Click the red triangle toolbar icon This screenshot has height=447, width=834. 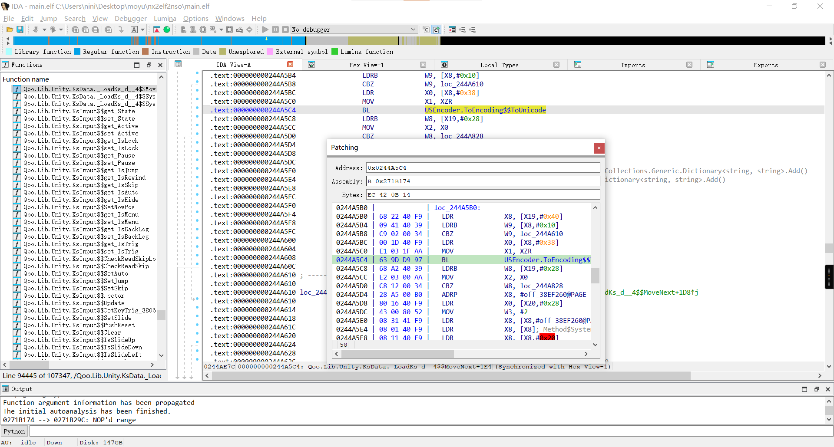point(157,30)
